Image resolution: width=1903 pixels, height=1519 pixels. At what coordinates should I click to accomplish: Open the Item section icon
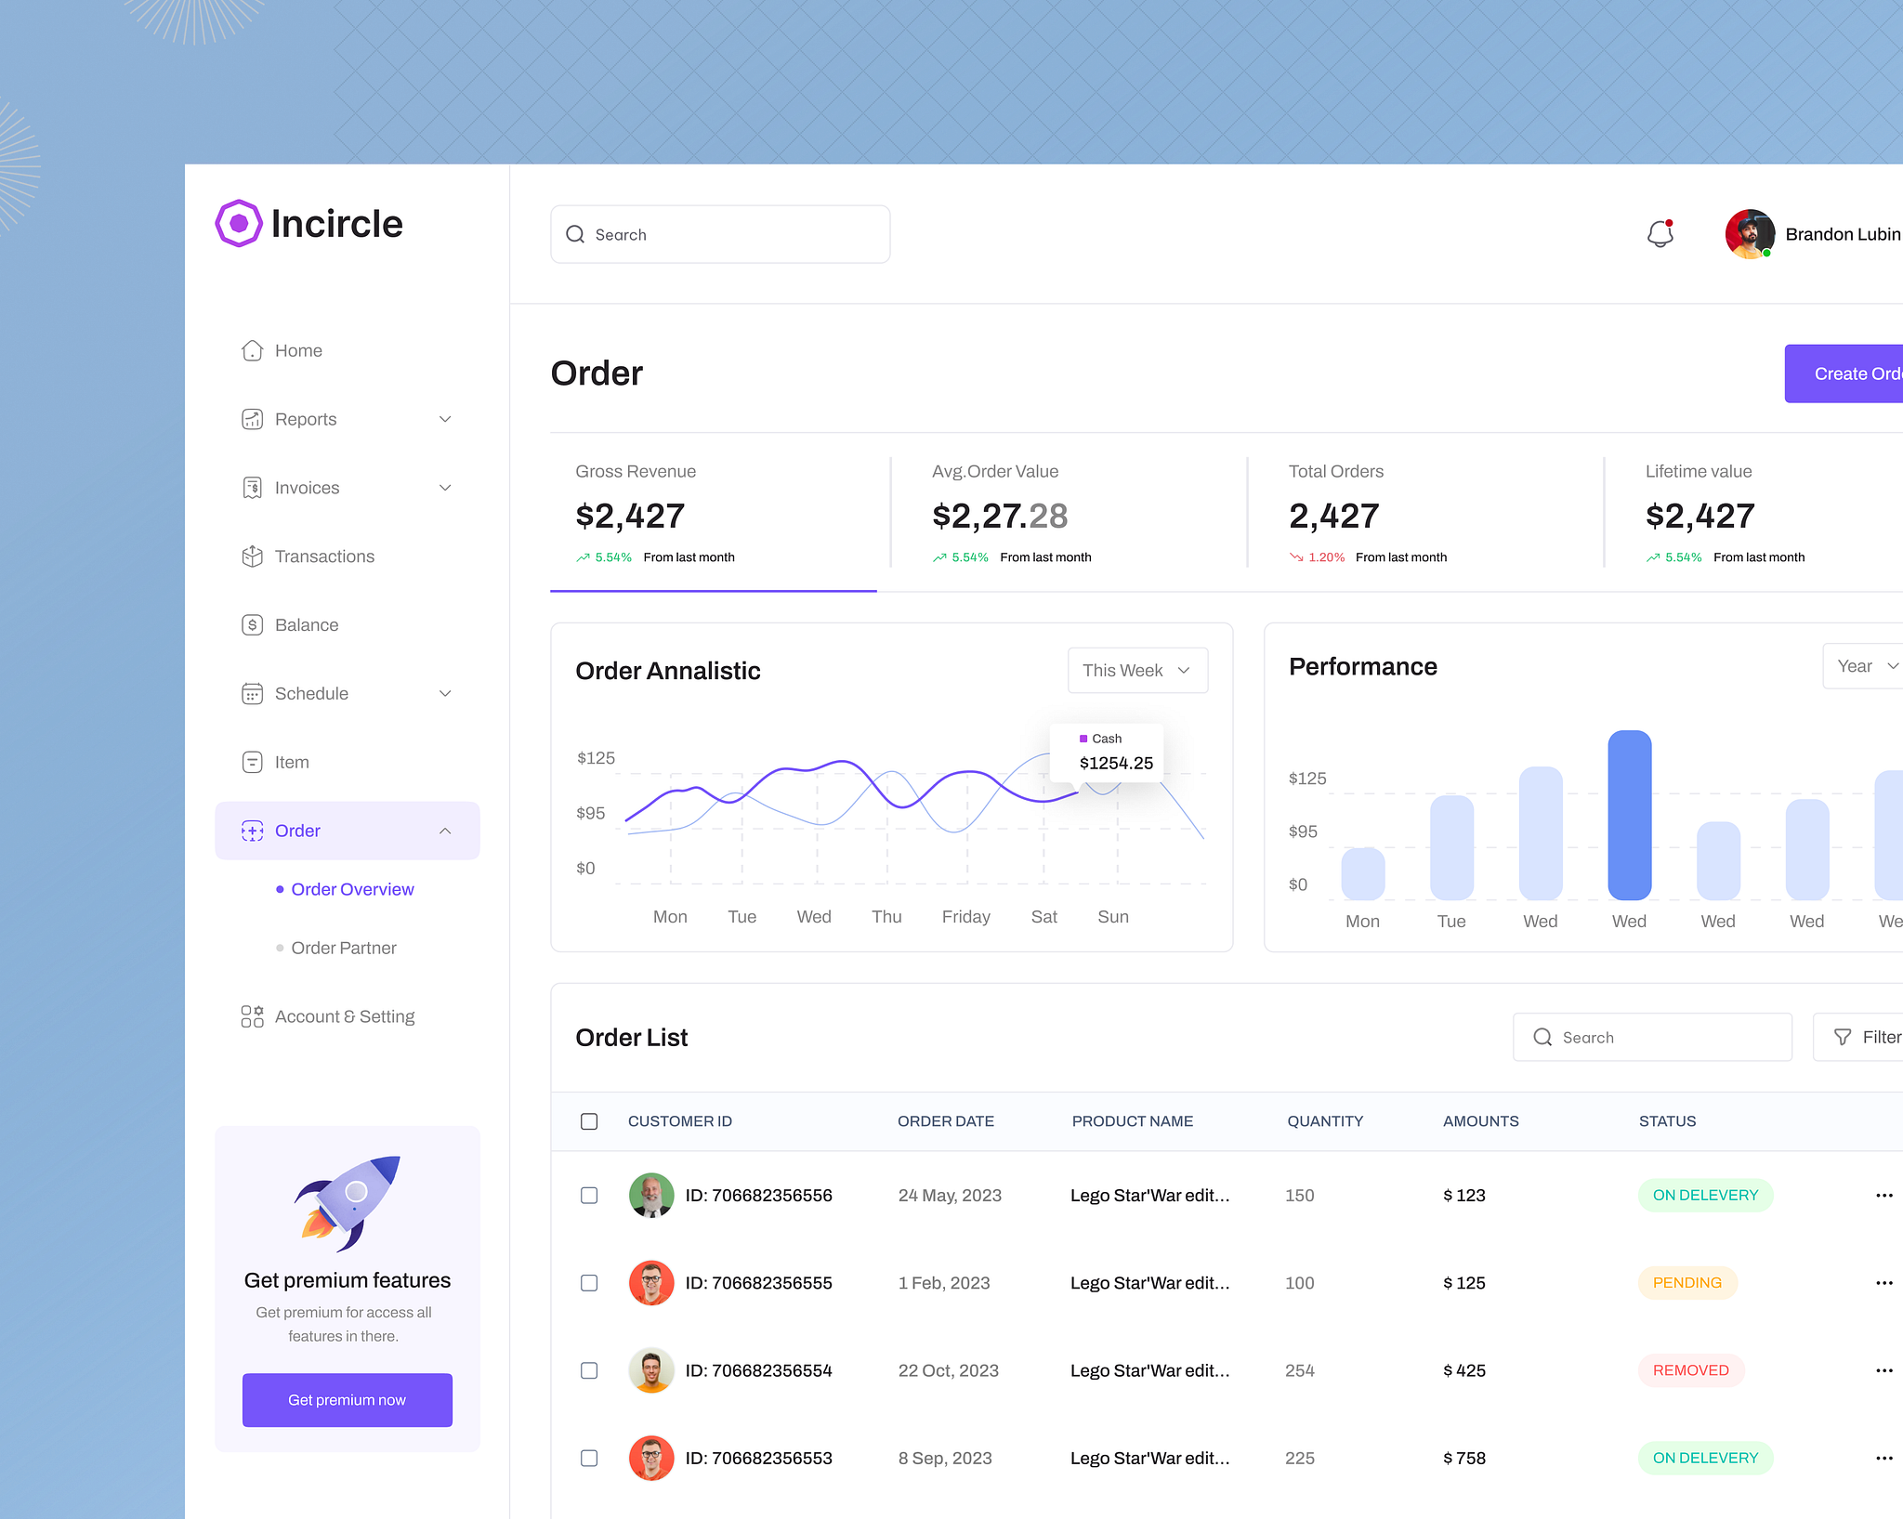coord(252,762)
